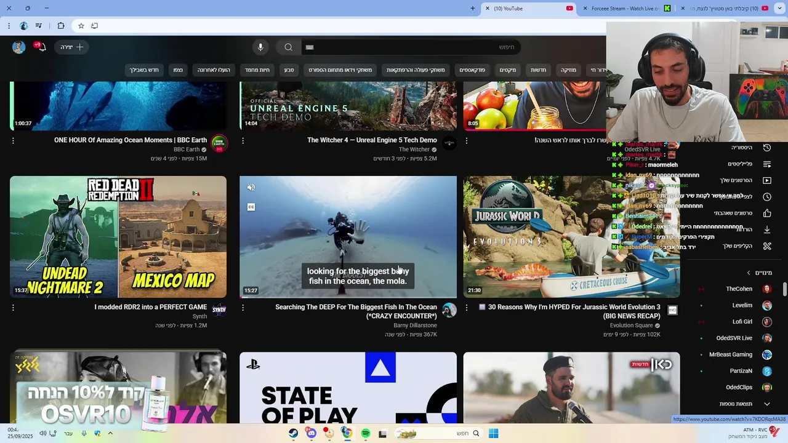
Task: Open Watch Later clock icon in the sidebar
Action: point(766,197)
